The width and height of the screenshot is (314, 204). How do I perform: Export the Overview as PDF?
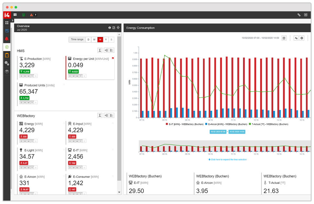[114, 28]
